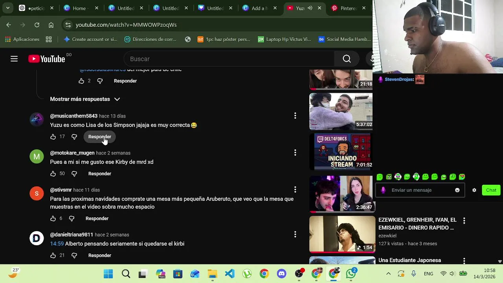This screenshot has width=503, height=283.
Task: Open options menu for @motokare_mugen comment
Action: (x=295, y=153)
